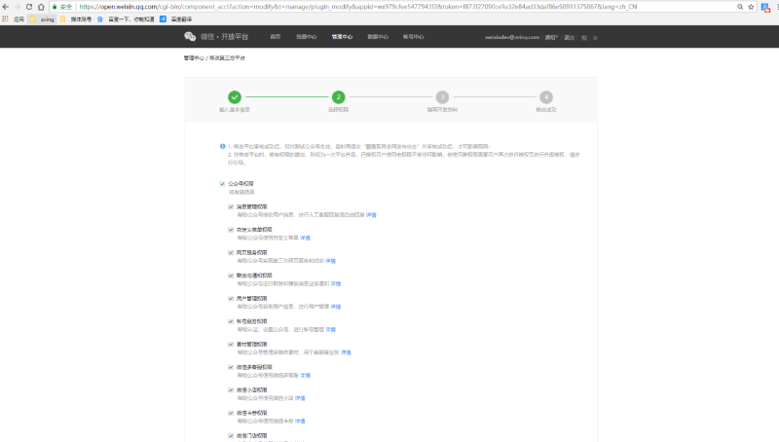The height and width of the screenshot is (442, 779).
Task: Toggle the 微信多客服权限 checkbox
Action: coord(231,367)
